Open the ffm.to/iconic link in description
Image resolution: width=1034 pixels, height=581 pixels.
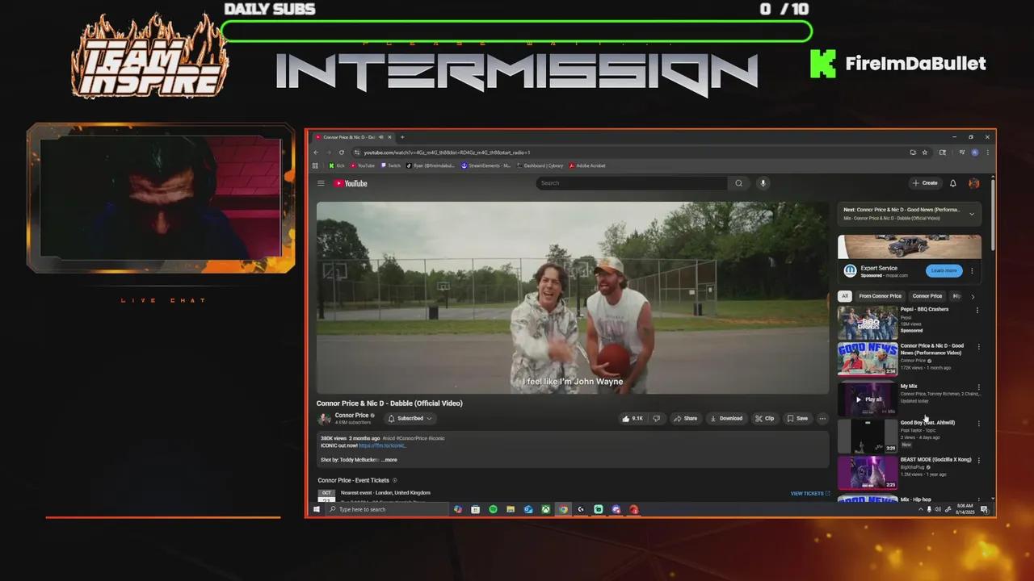point(382,445)
